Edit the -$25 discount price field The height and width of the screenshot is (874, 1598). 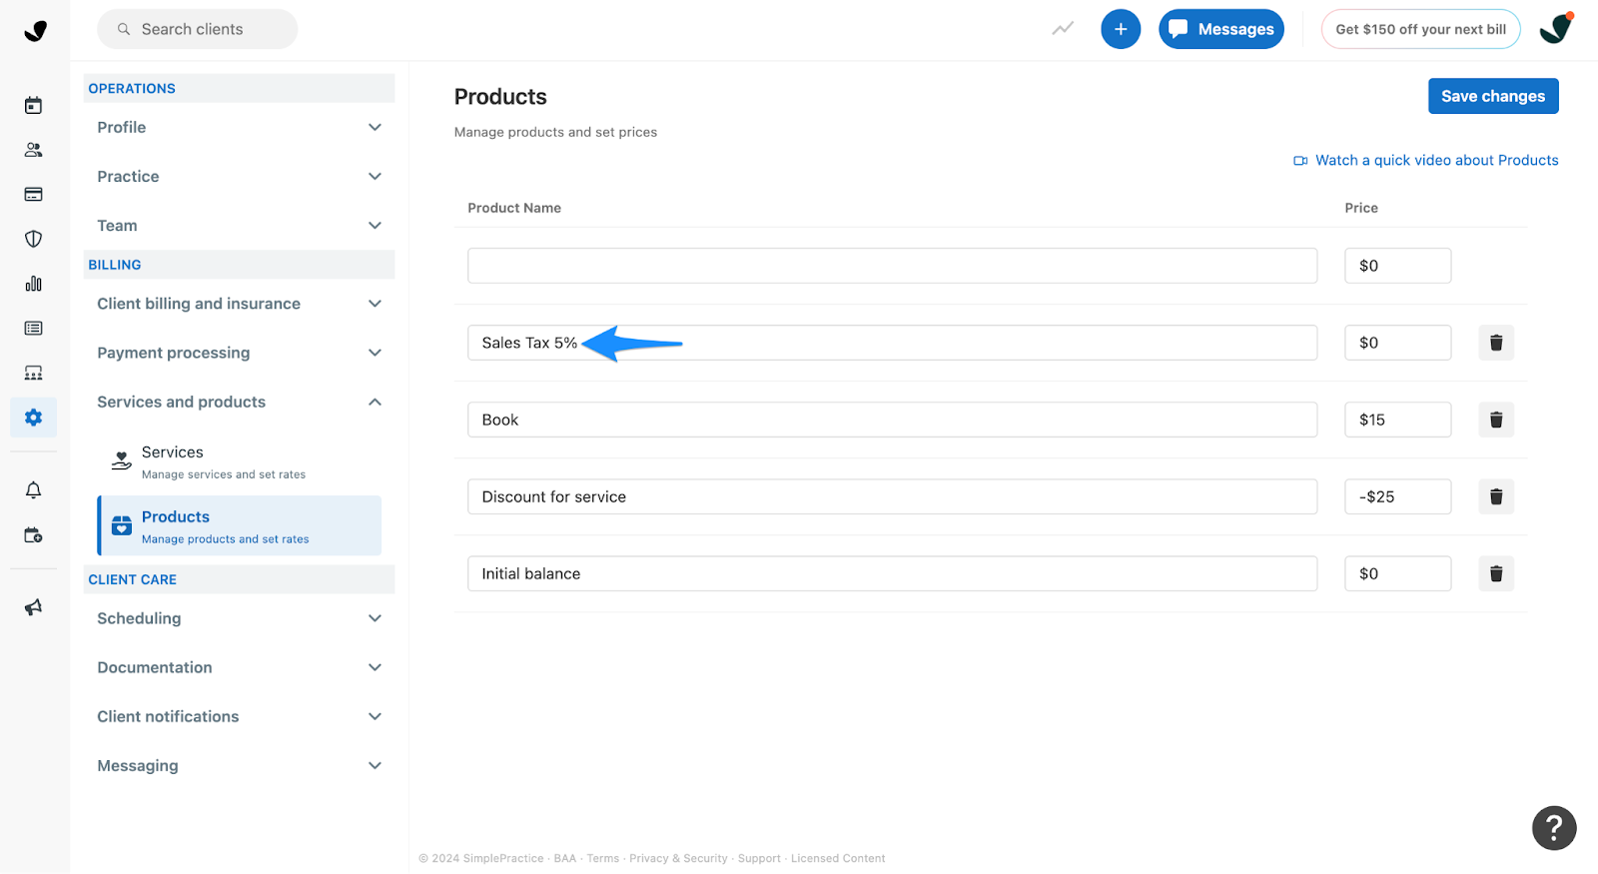point(1397,496)
